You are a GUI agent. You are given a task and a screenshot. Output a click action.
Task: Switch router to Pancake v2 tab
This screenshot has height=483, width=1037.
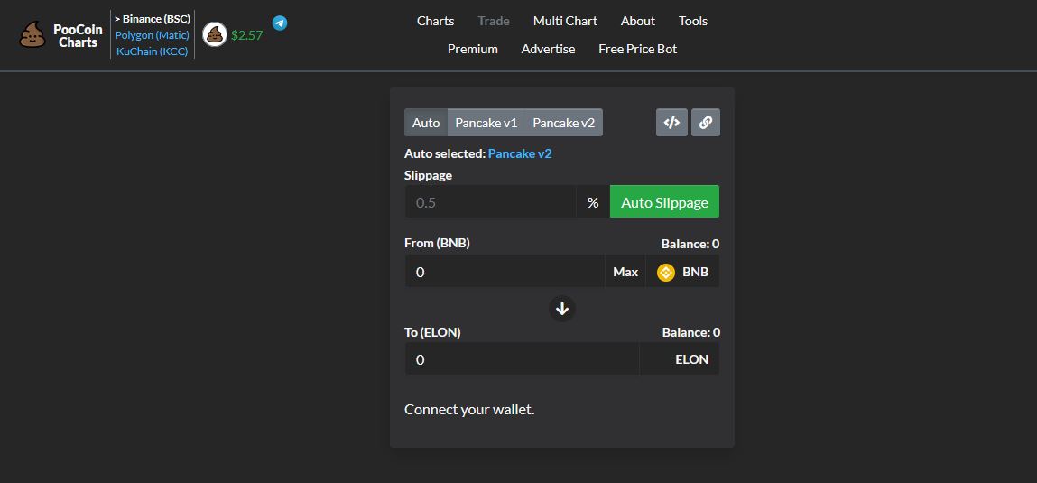click(x=563, y=123)
